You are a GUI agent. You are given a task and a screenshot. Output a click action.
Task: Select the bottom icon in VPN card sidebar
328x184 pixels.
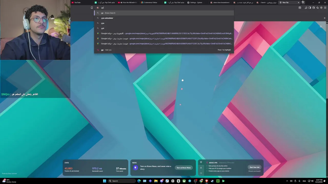pos(201,173)
